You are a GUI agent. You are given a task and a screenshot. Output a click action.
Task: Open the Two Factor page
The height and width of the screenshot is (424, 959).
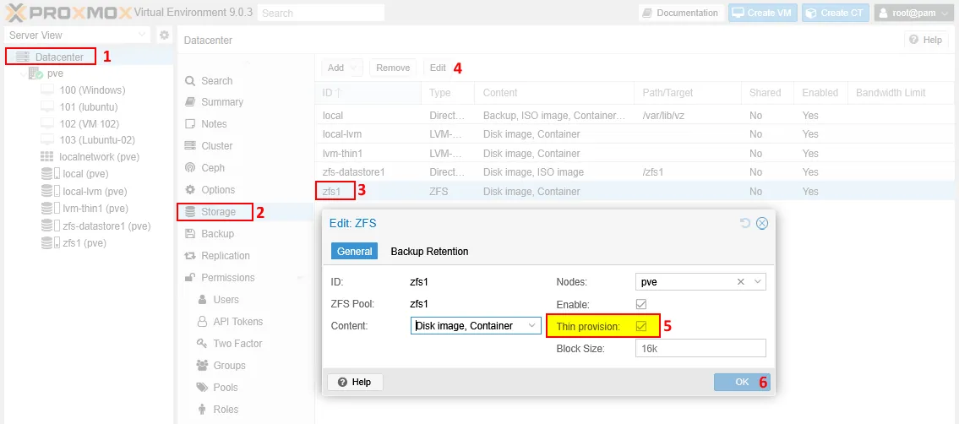click(237, 344)
